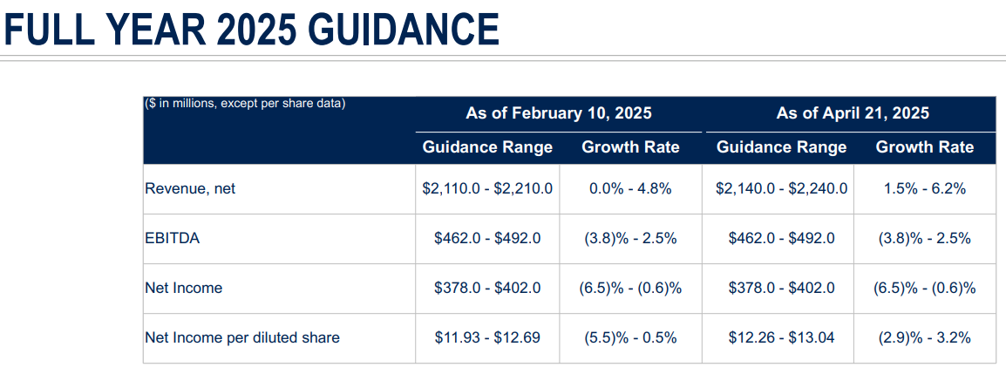1006x374 pixels.
Task: Click the "$11.93 - $12.69" per share cell
Action: (x=487, y=337)
